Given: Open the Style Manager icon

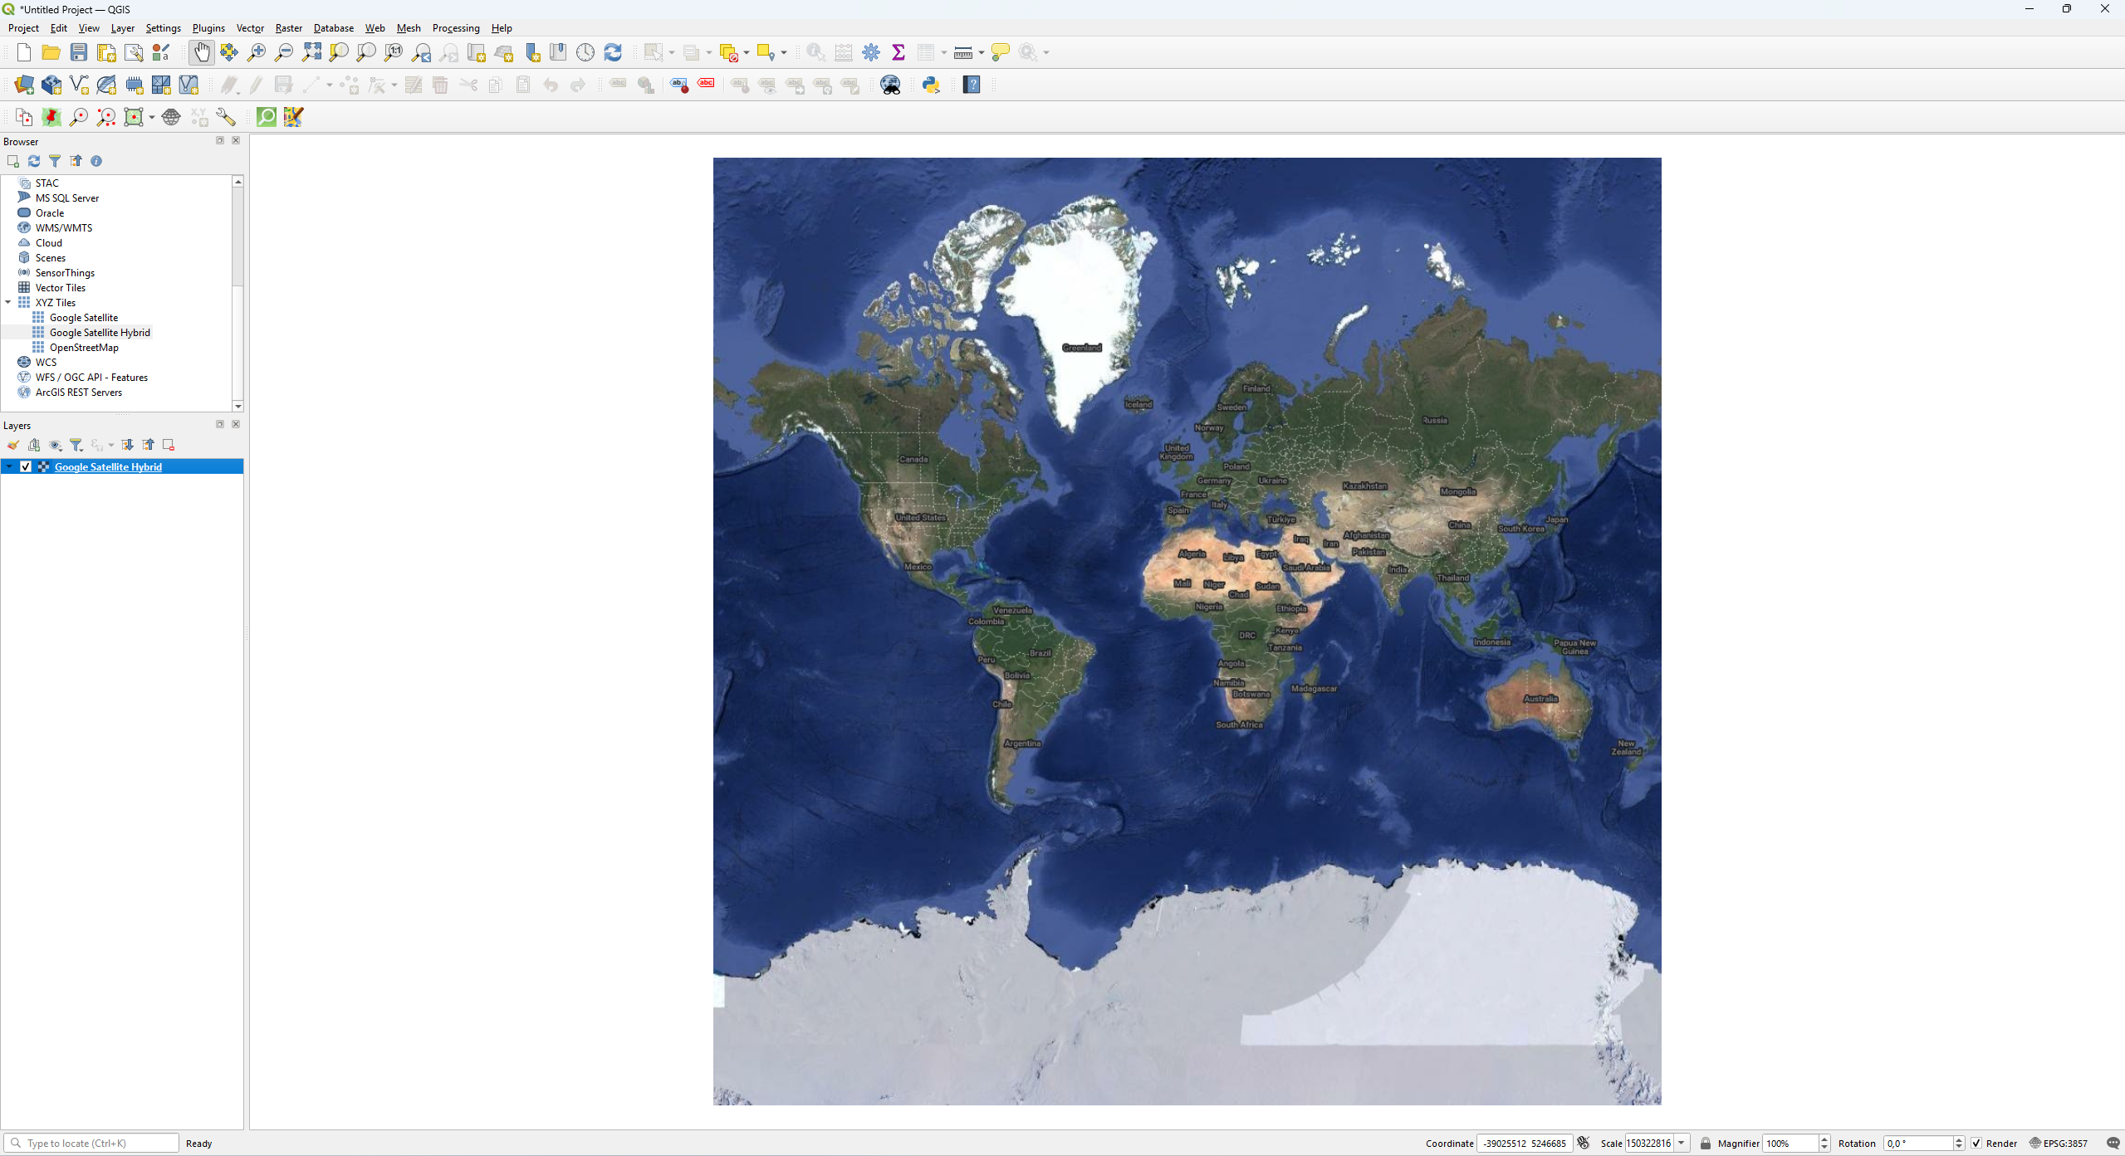Looking at the screenshot, I should 161,52.
